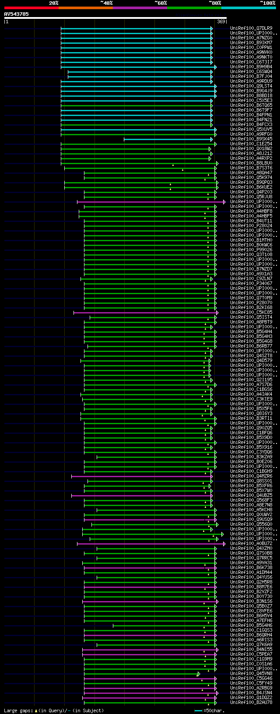Click the UniRef100_Q556Q0 label
This screenshot has width=280, height=714.
pyautogui.click(x=251, y=524)
